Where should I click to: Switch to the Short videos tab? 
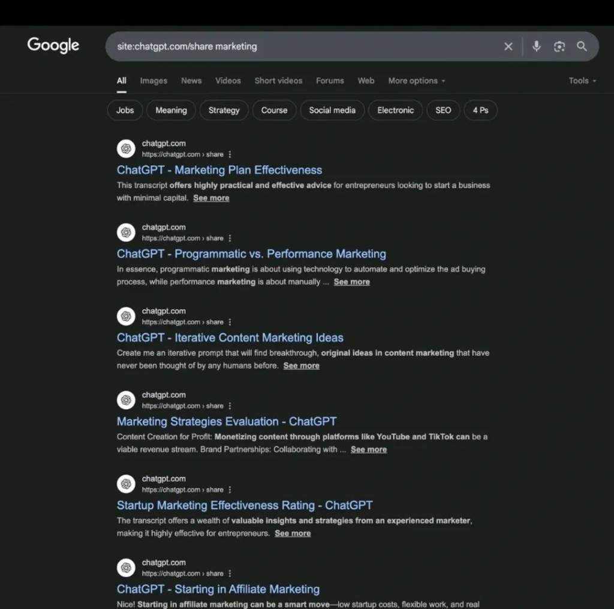278,80
